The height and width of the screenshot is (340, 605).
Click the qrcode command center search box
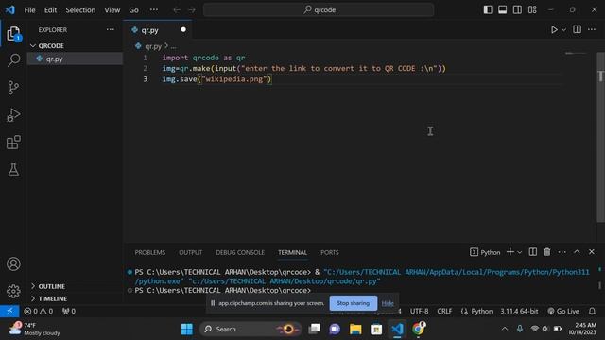[x=319, y=10]
